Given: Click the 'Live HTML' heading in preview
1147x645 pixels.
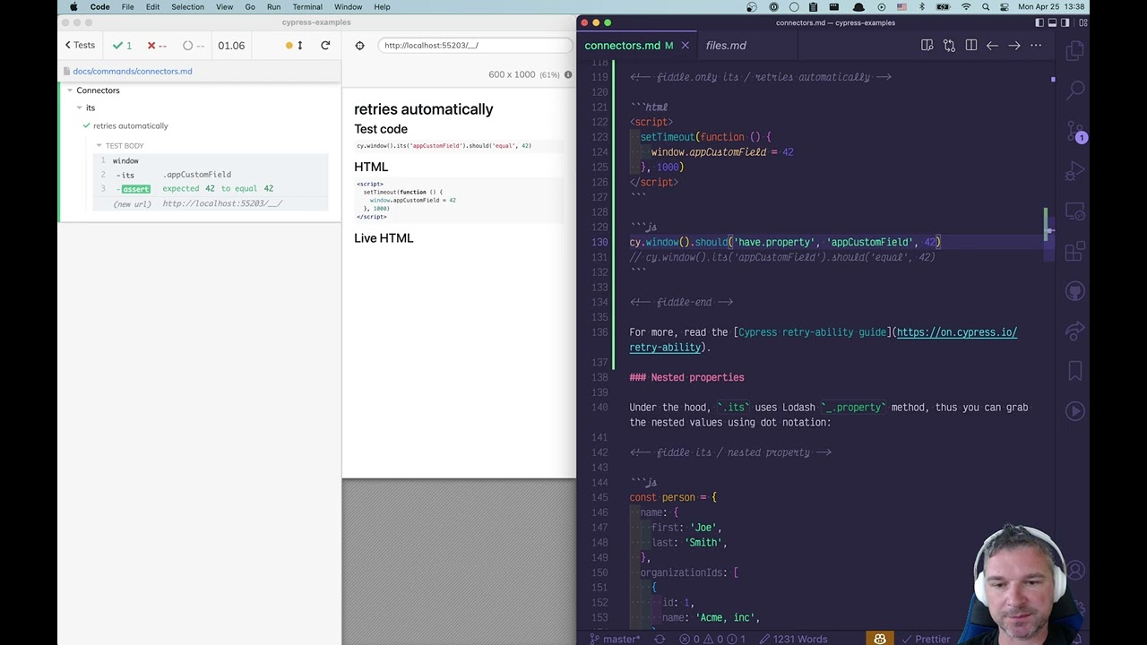Looking at the screenshot, I should coord(384,238).
